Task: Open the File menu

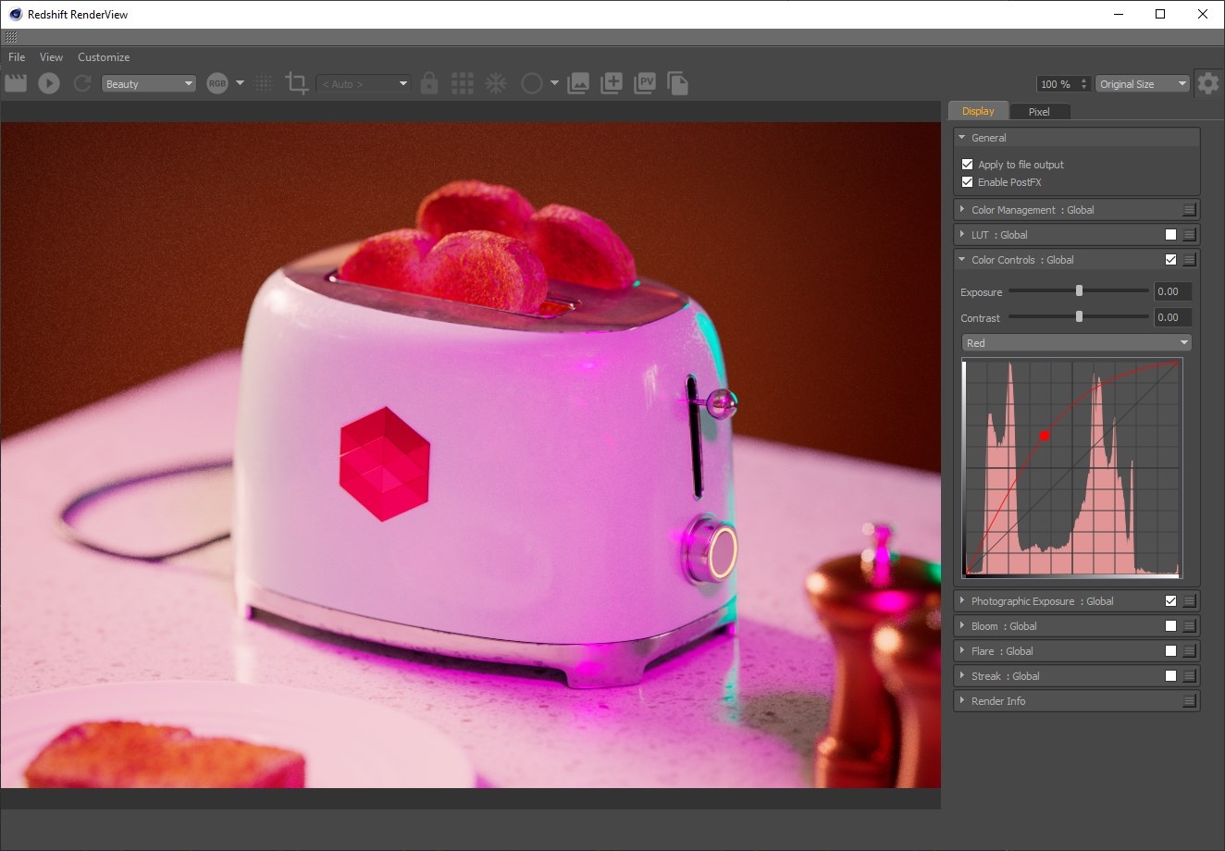Action: coord(17,56)
